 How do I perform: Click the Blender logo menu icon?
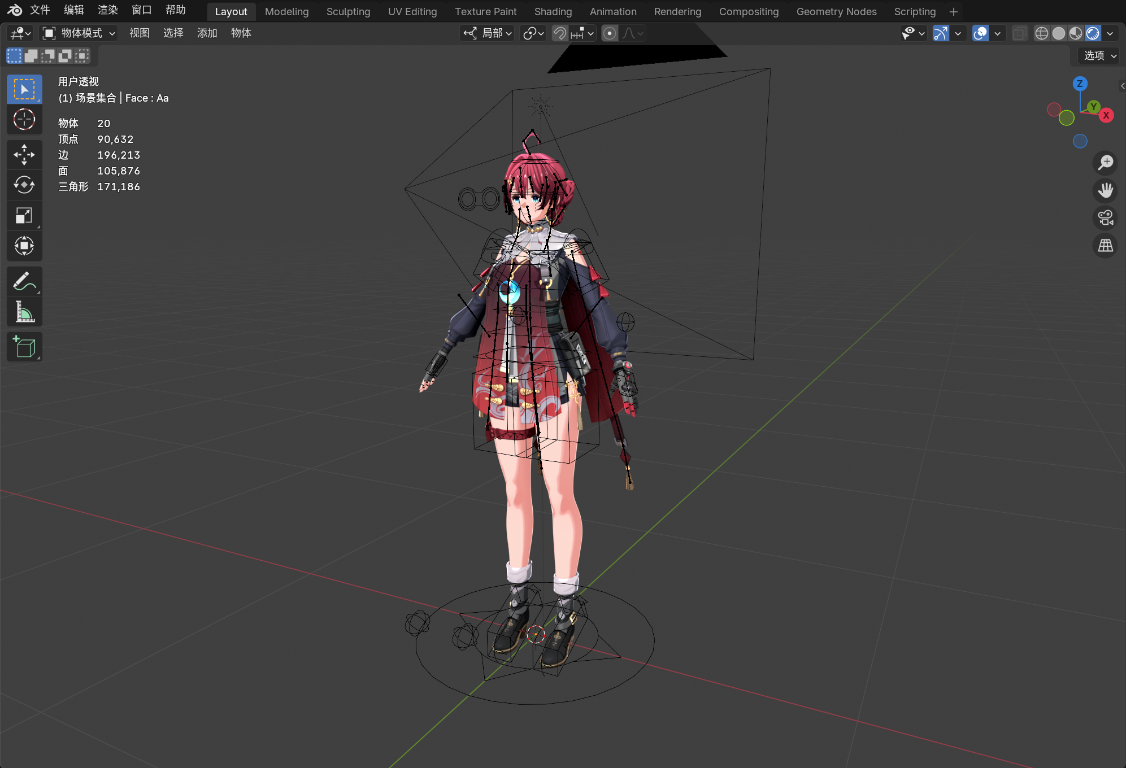[15, 10]
